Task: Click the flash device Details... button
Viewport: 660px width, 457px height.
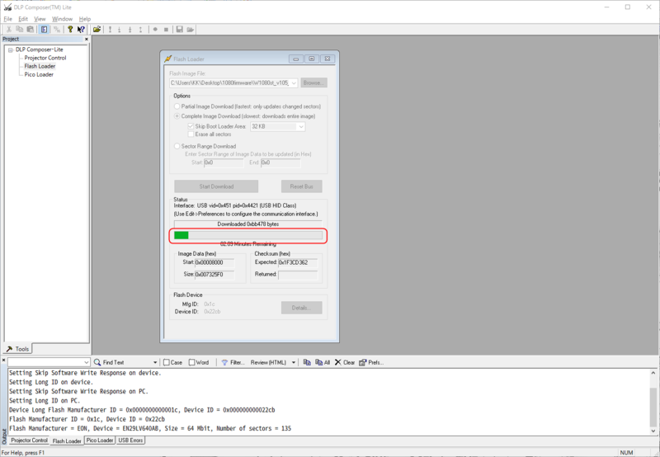Action: (301, 308)
